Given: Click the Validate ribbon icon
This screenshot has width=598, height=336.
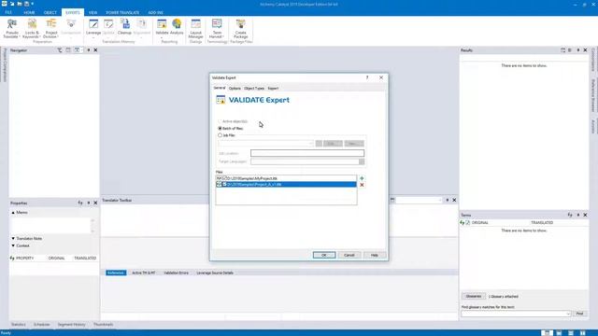Looking at the screenshot, I should click(162, 24).
